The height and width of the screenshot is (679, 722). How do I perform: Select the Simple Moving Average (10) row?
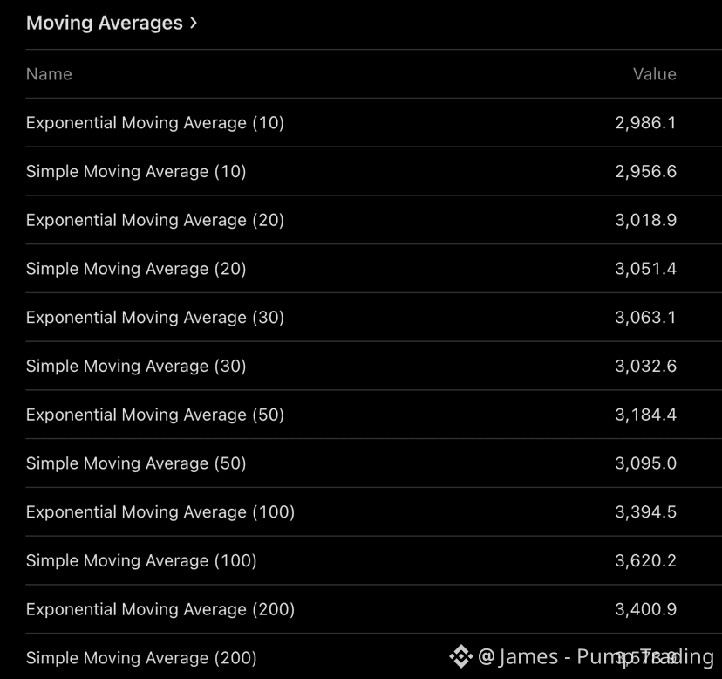click(x=136, y=172)
